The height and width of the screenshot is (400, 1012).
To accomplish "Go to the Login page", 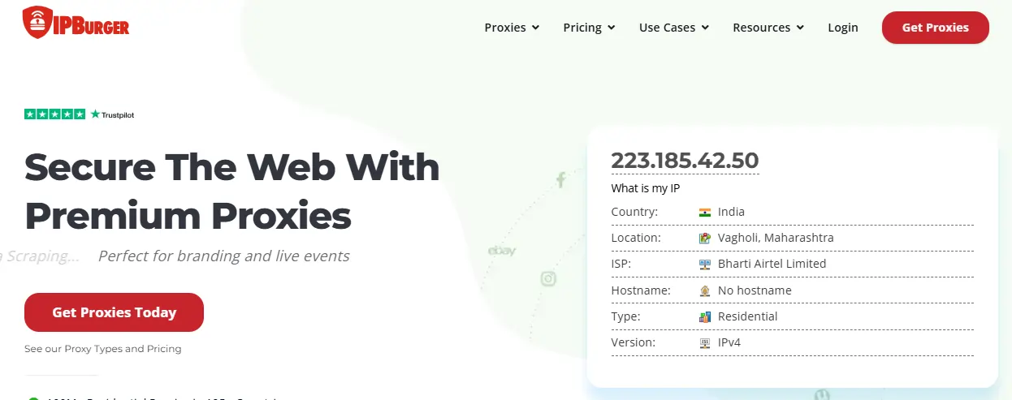I will [843, 28].
